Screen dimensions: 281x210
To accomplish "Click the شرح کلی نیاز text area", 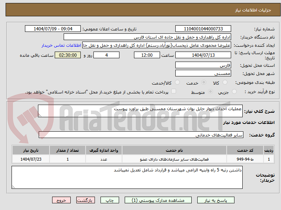I will click(x=140, y=111).
